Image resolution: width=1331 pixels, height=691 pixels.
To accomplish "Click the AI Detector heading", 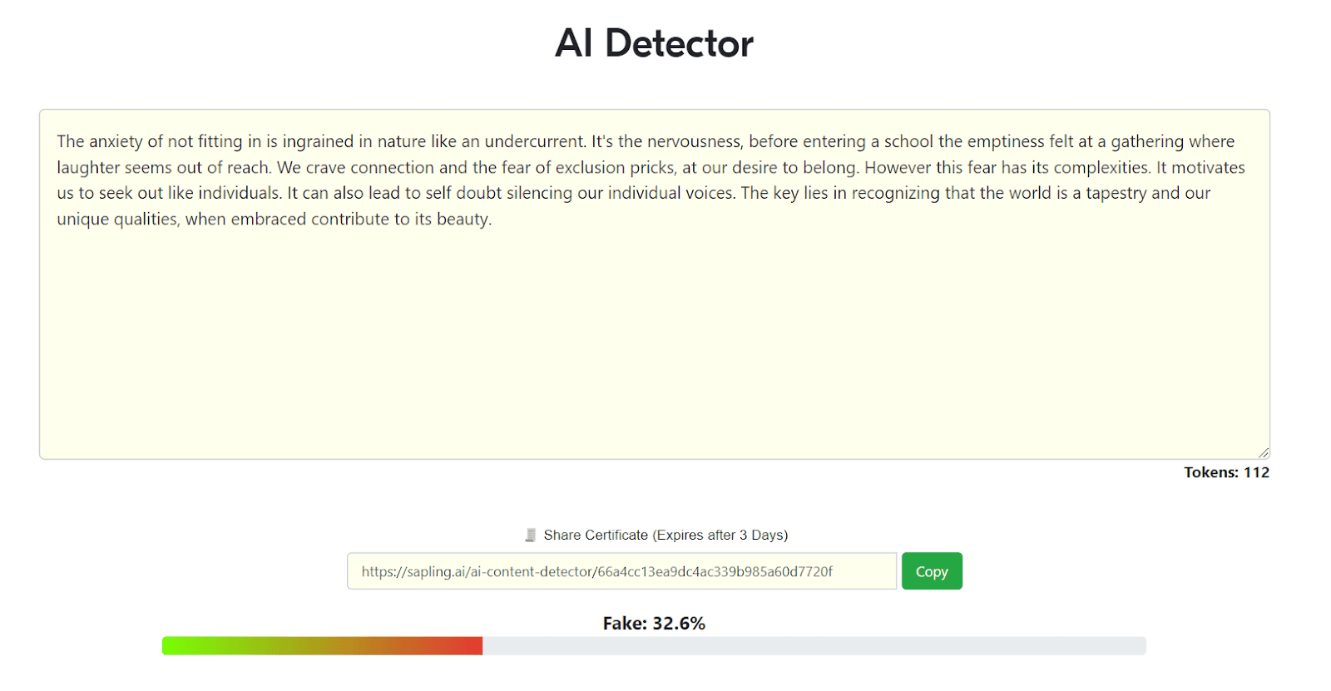I will point(654,43).
